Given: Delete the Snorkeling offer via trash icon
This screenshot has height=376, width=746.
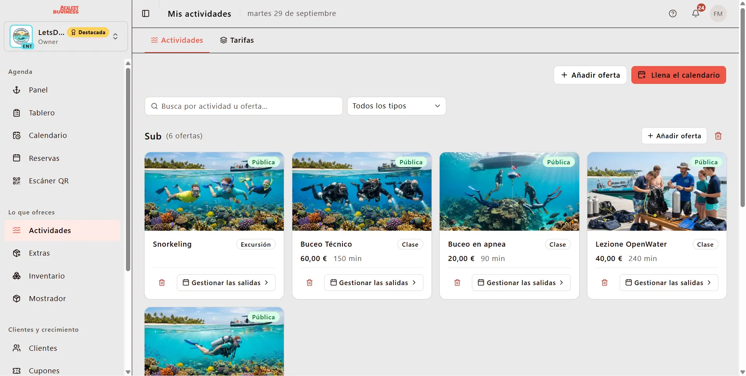Looking at the screenshot, I should click(162, 283).
